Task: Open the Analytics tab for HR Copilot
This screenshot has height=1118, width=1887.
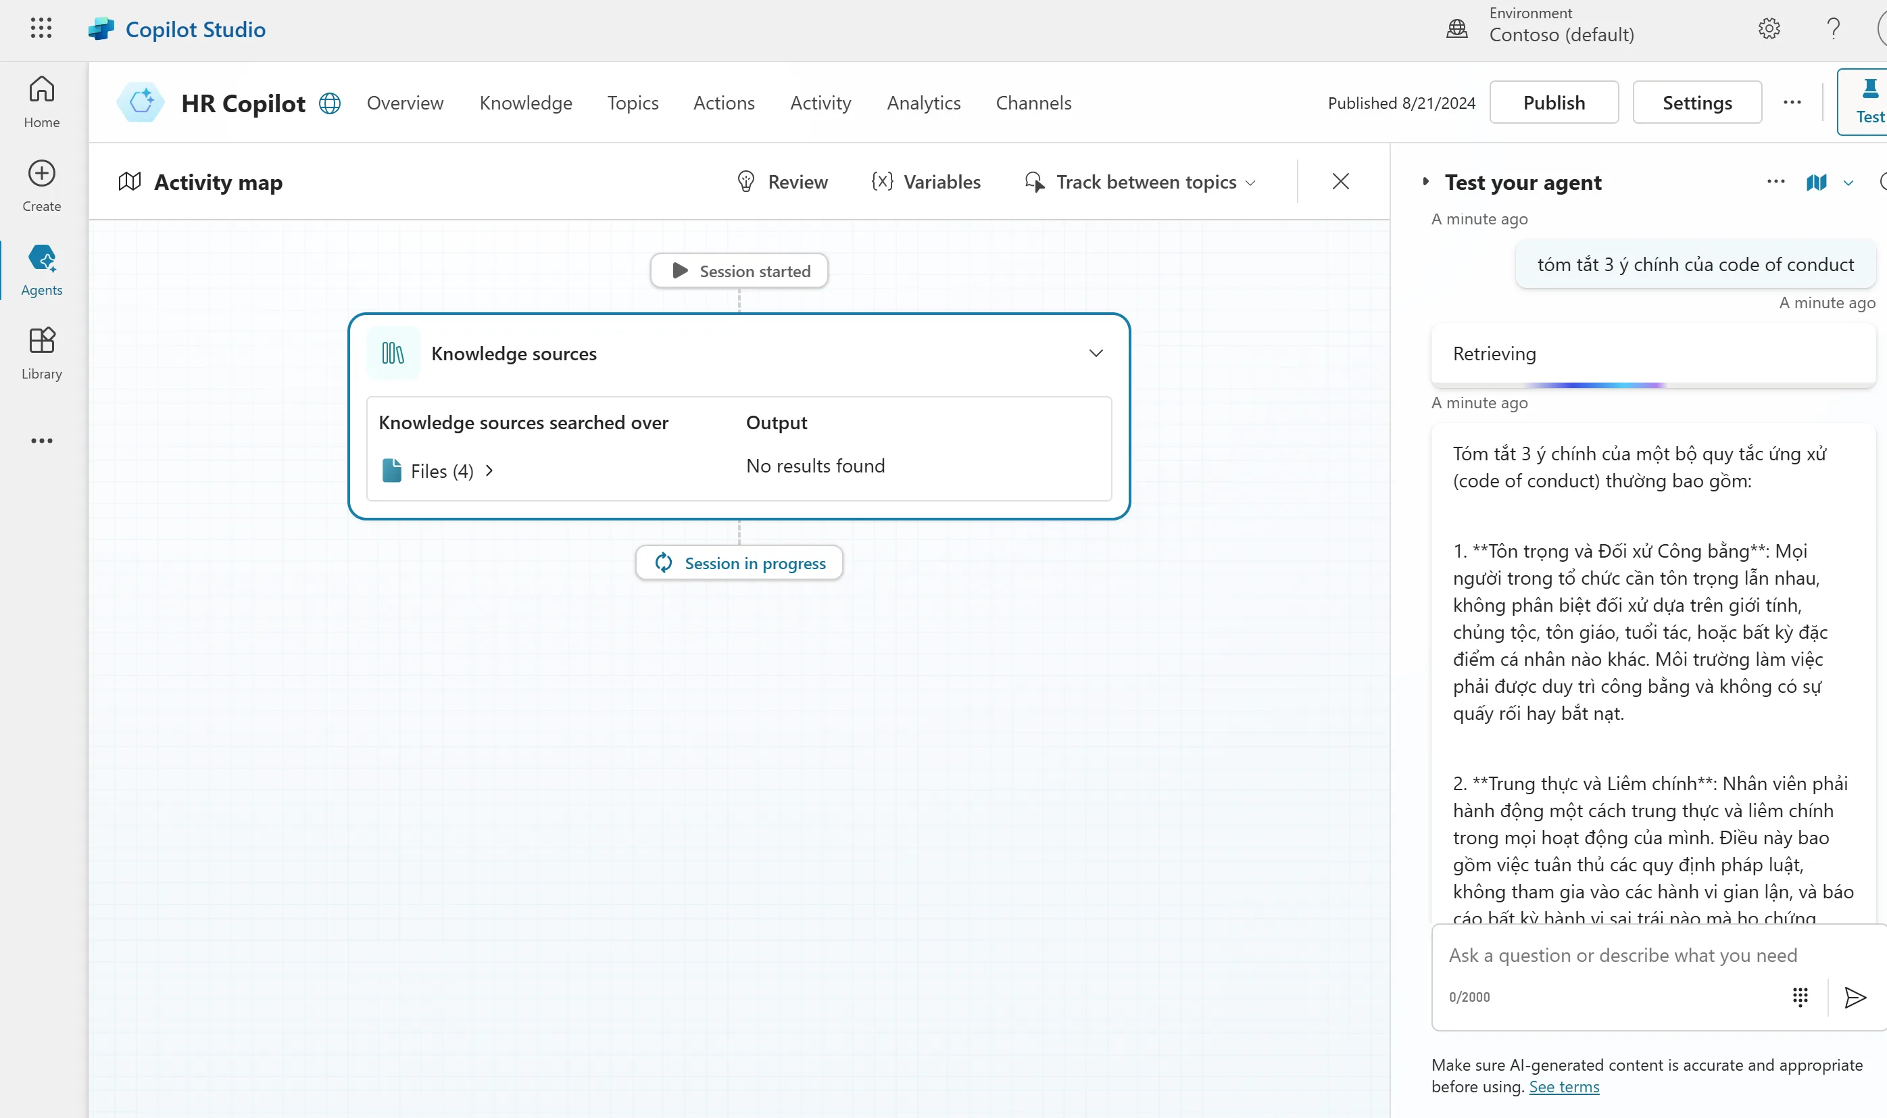Action: (x=923, y=103)
